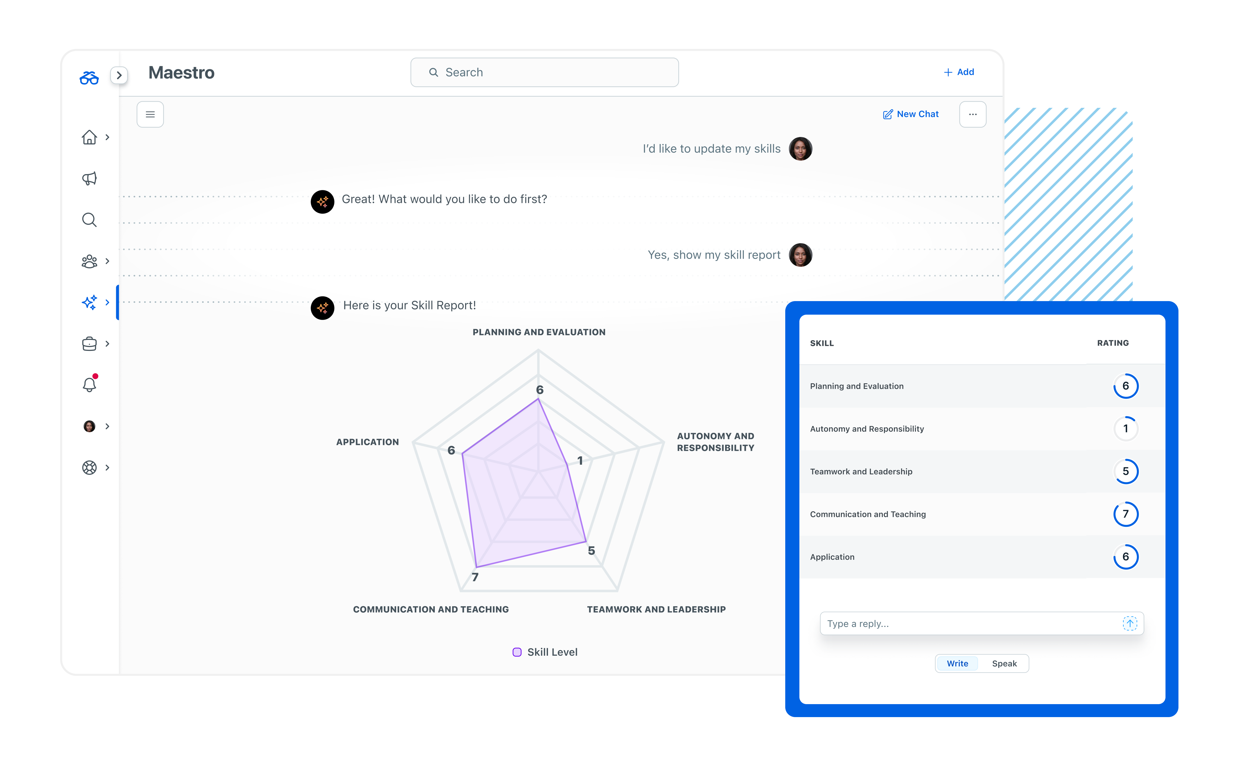Click the Application rating circle
The image size is (1238, 766).
(x=1125, y=557)
